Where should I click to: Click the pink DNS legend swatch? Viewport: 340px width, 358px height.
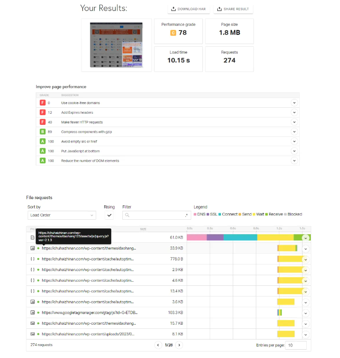click(x=195, y=215)
